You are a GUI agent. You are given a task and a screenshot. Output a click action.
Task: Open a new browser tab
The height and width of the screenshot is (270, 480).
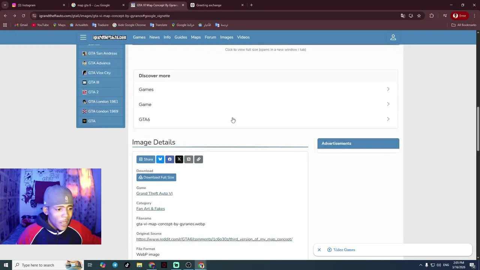click(251, 5)
